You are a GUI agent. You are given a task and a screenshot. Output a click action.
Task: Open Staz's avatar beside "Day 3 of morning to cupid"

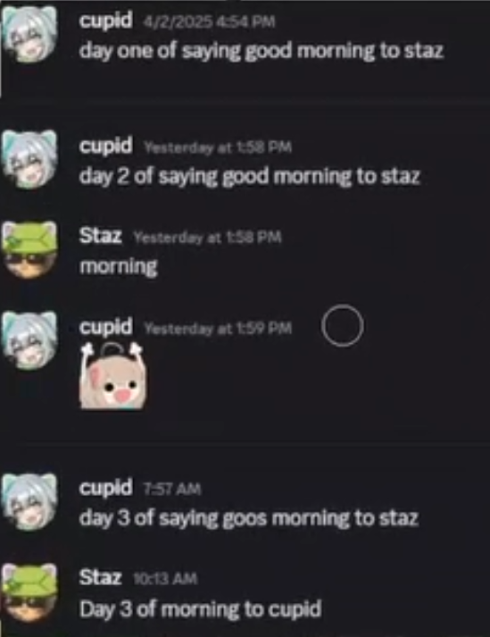click(x=29, y=592)
